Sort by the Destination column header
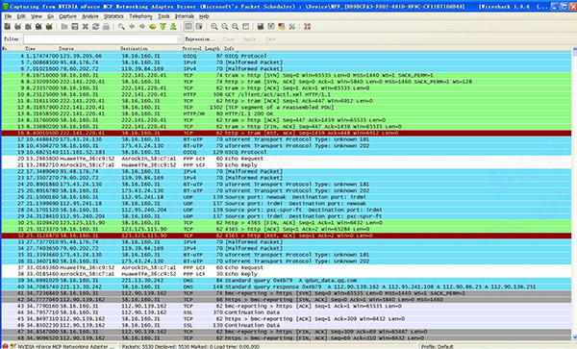The height and width of the screenshot is (349, 577). pyautogui.click(x=134, y=48)
